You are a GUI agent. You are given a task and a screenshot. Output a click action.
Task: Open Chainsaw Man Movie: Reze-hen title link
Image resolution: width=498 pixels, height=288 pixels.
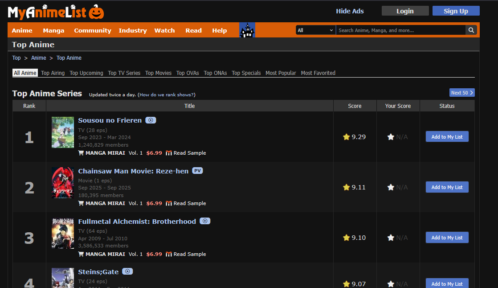(133, 171)
